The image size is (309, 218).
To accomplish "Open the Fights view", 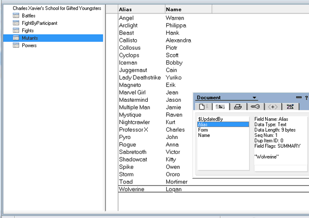I will 27,30.
